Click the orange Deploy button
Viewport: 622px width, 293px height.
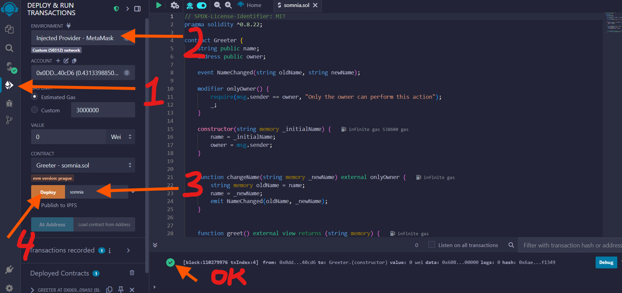tap(48, 192)
